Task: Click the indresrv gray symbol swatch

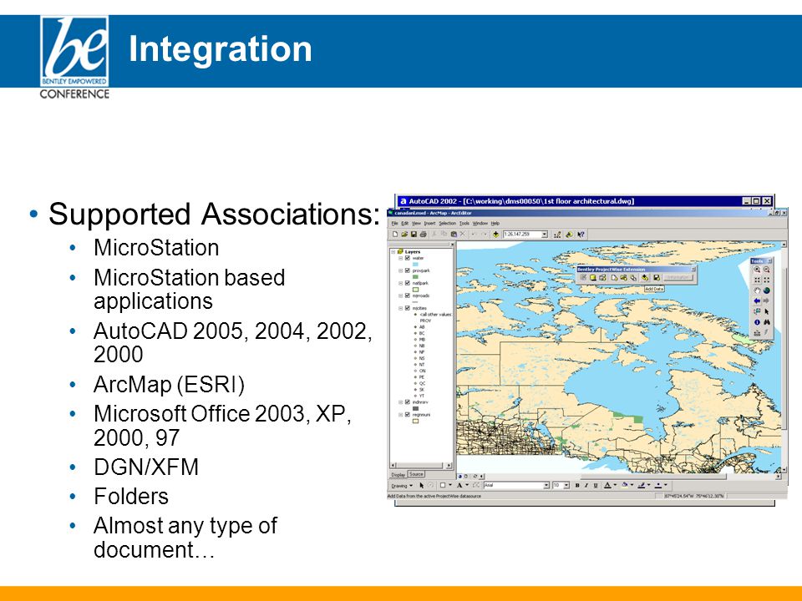Action: click(415, 408)
